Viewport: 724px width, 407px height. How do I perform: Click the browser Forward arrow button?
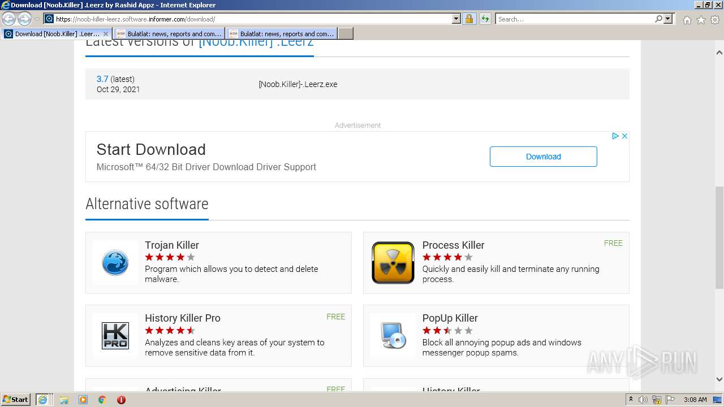(24, 19)
